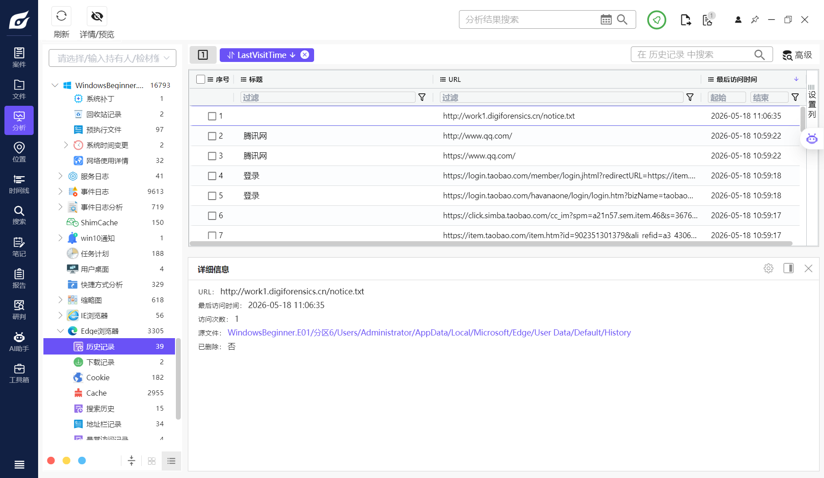The width and height of the screenshot is (824, 478).
Task: Toggle the 详情/预览 eye icon
Action: [97, 16]
